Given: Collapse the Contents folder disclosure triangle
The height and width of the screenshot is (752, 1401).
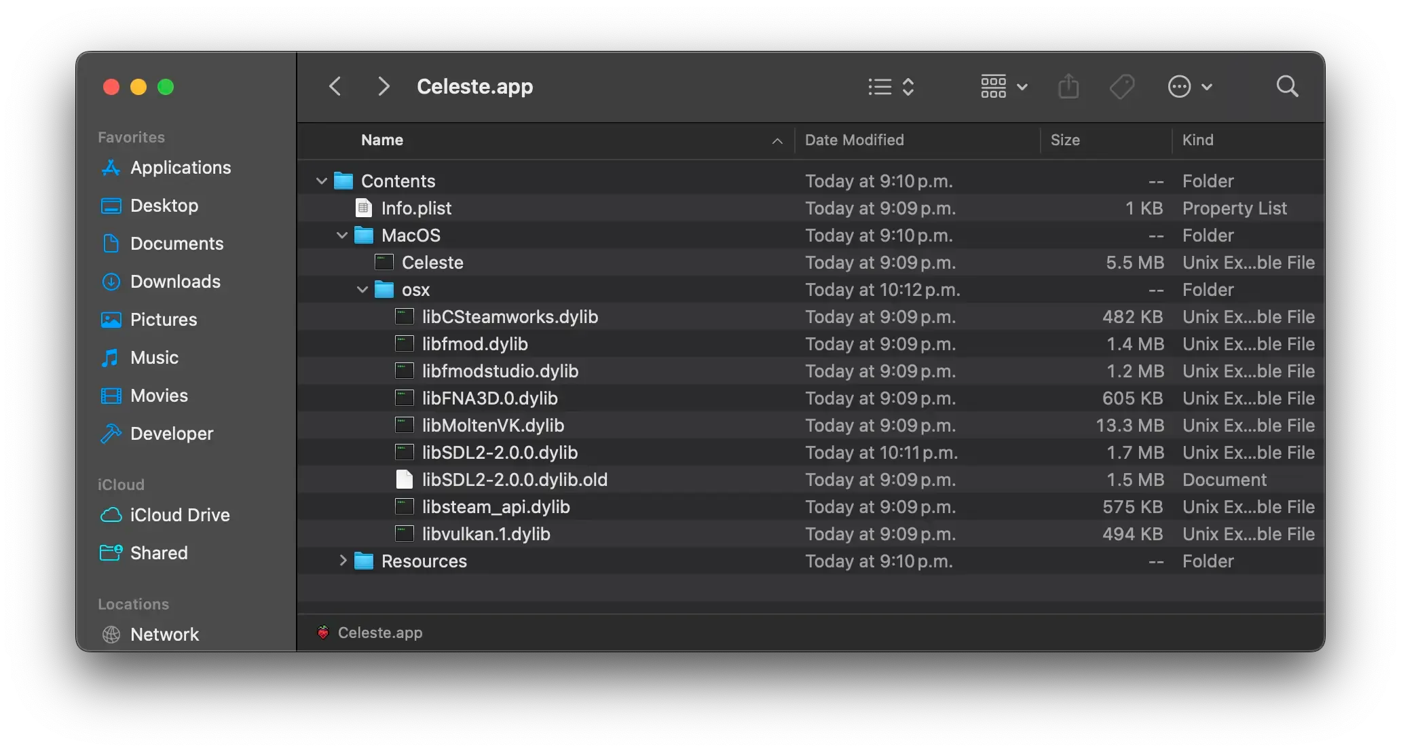Looking at the screenshot, I should pos(320,181).
